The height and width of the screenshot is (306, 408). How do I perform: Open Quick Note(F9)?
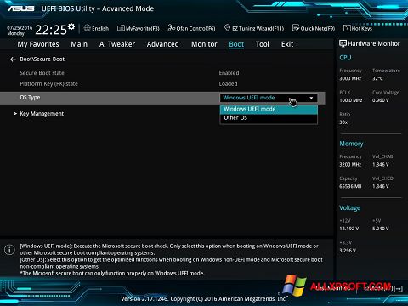pyautogui.click(x=314, y=28)
